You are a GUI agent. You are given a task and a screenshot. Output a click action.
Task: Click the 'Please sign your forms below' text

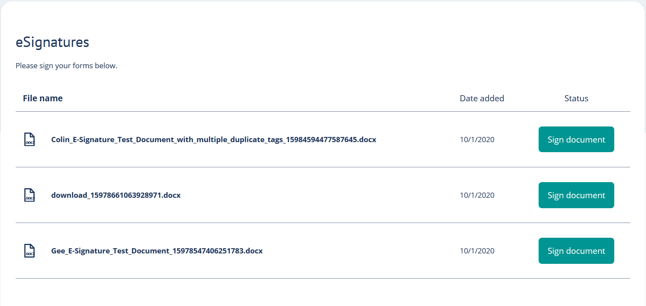click(x=67, y=66)
